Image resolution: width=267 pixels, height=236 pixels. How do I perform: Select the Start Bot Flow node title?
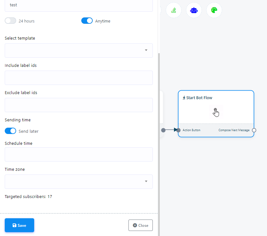pyautogui.click(x=199, y=98)
